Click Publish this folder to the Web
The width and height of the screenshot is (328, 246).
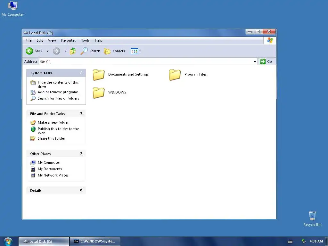(x=58, y=131)
